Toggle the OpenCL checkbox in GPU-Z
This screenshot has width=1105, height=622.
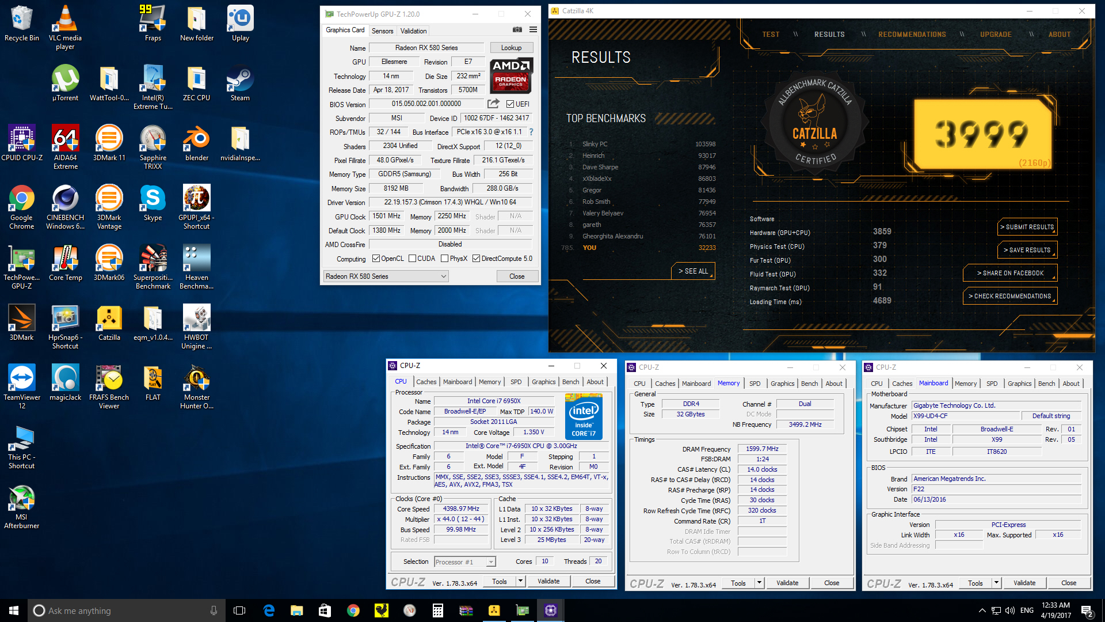point(376,259)
